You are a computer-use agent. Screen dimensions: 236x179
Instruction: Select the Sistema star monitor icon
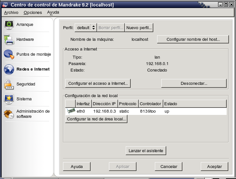(x=9, y=99)
